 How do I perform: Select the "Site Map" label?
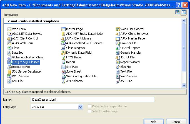click(72, 67)
